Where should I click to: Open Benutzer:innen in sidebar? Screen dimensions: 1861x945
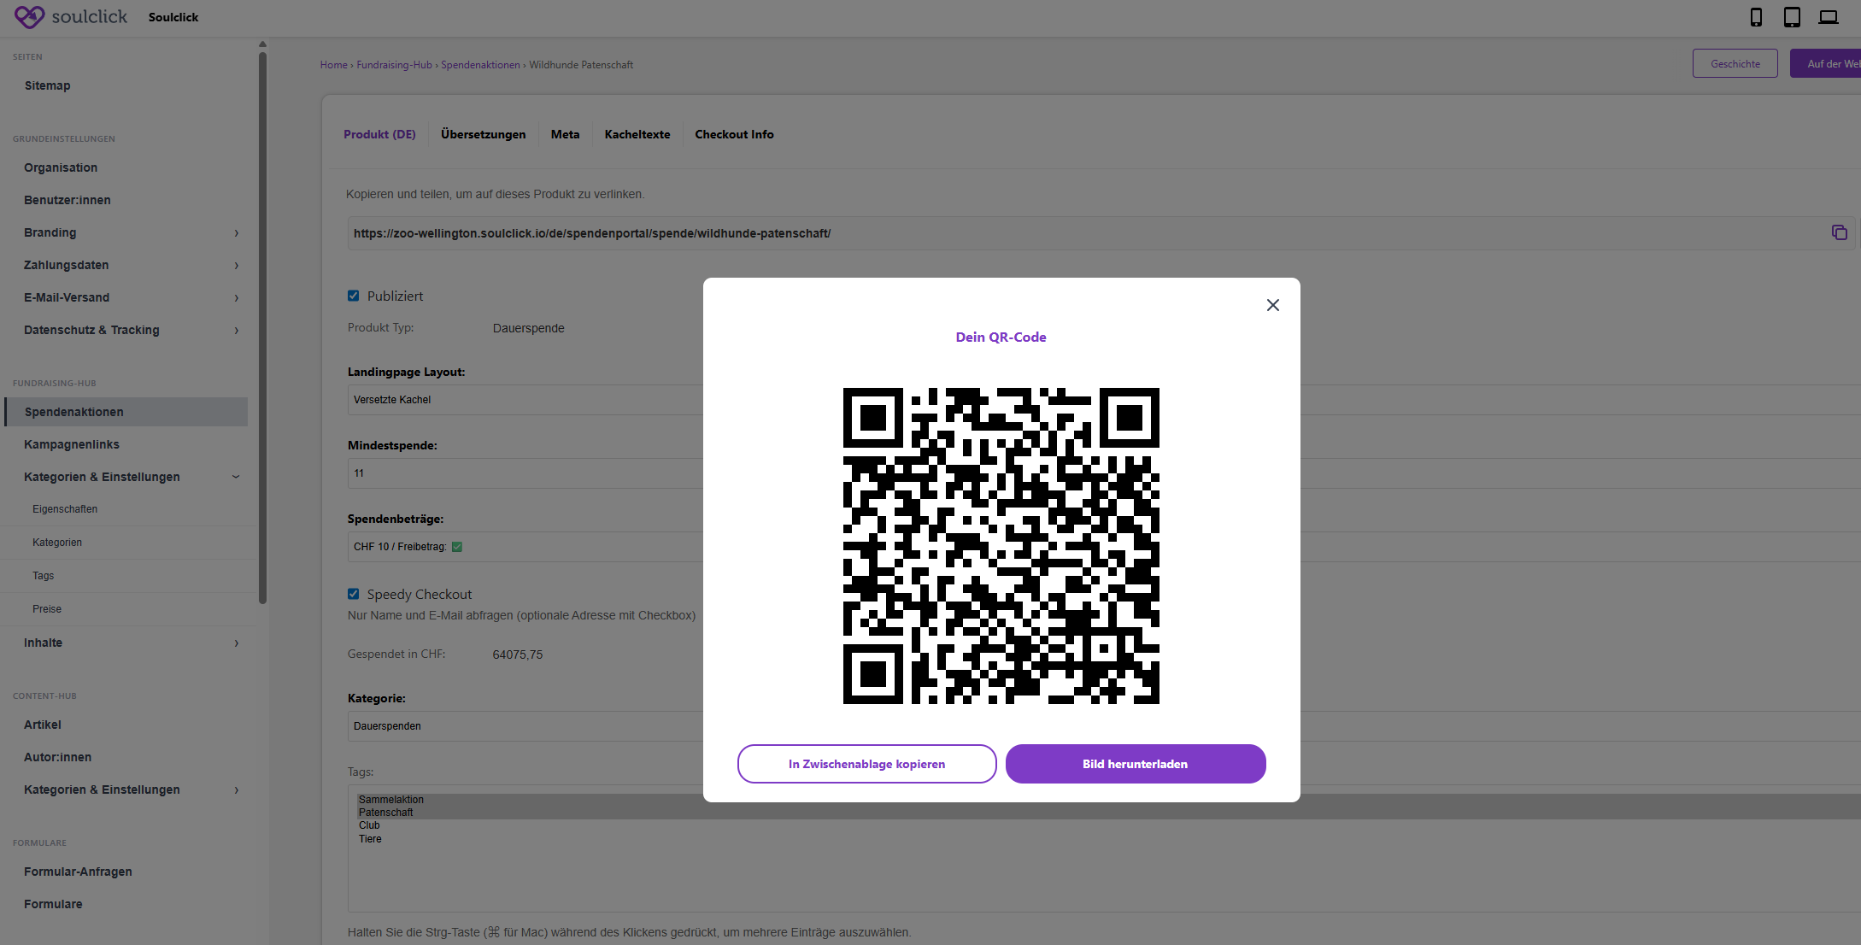pos(68,200)
